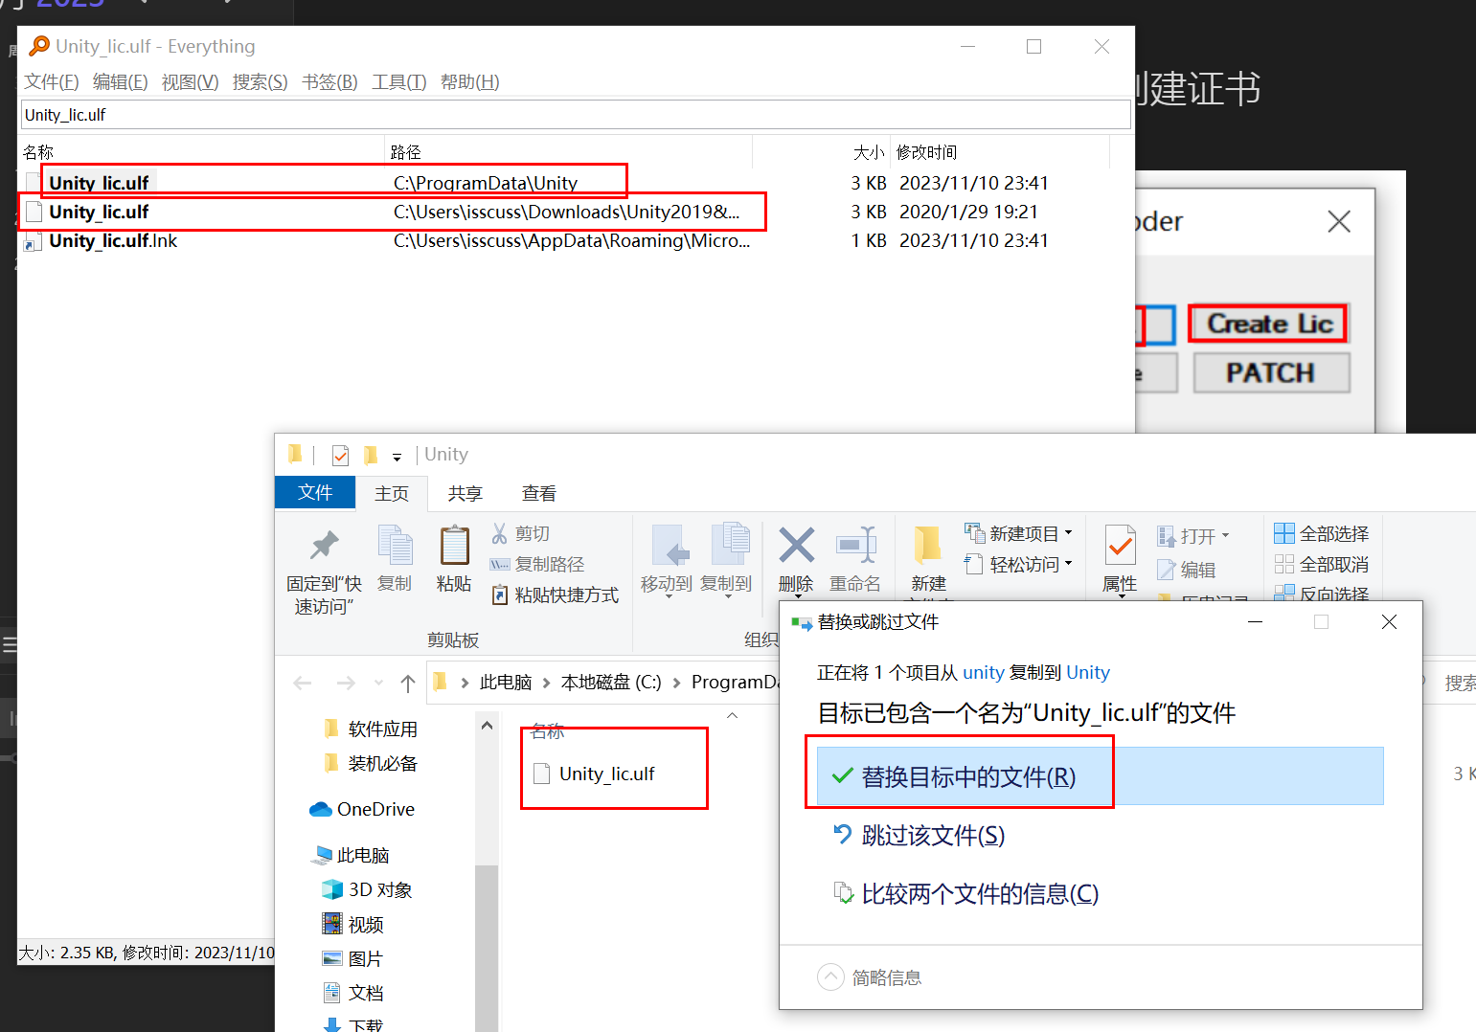Switch to the 查看 ribbon tab
1476x1032 pixels.
tap(539, 493)
